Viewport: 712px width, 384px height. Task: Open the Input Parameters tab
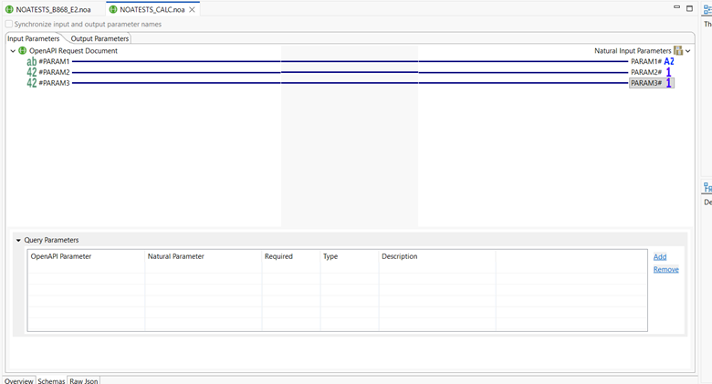[33, 38]
